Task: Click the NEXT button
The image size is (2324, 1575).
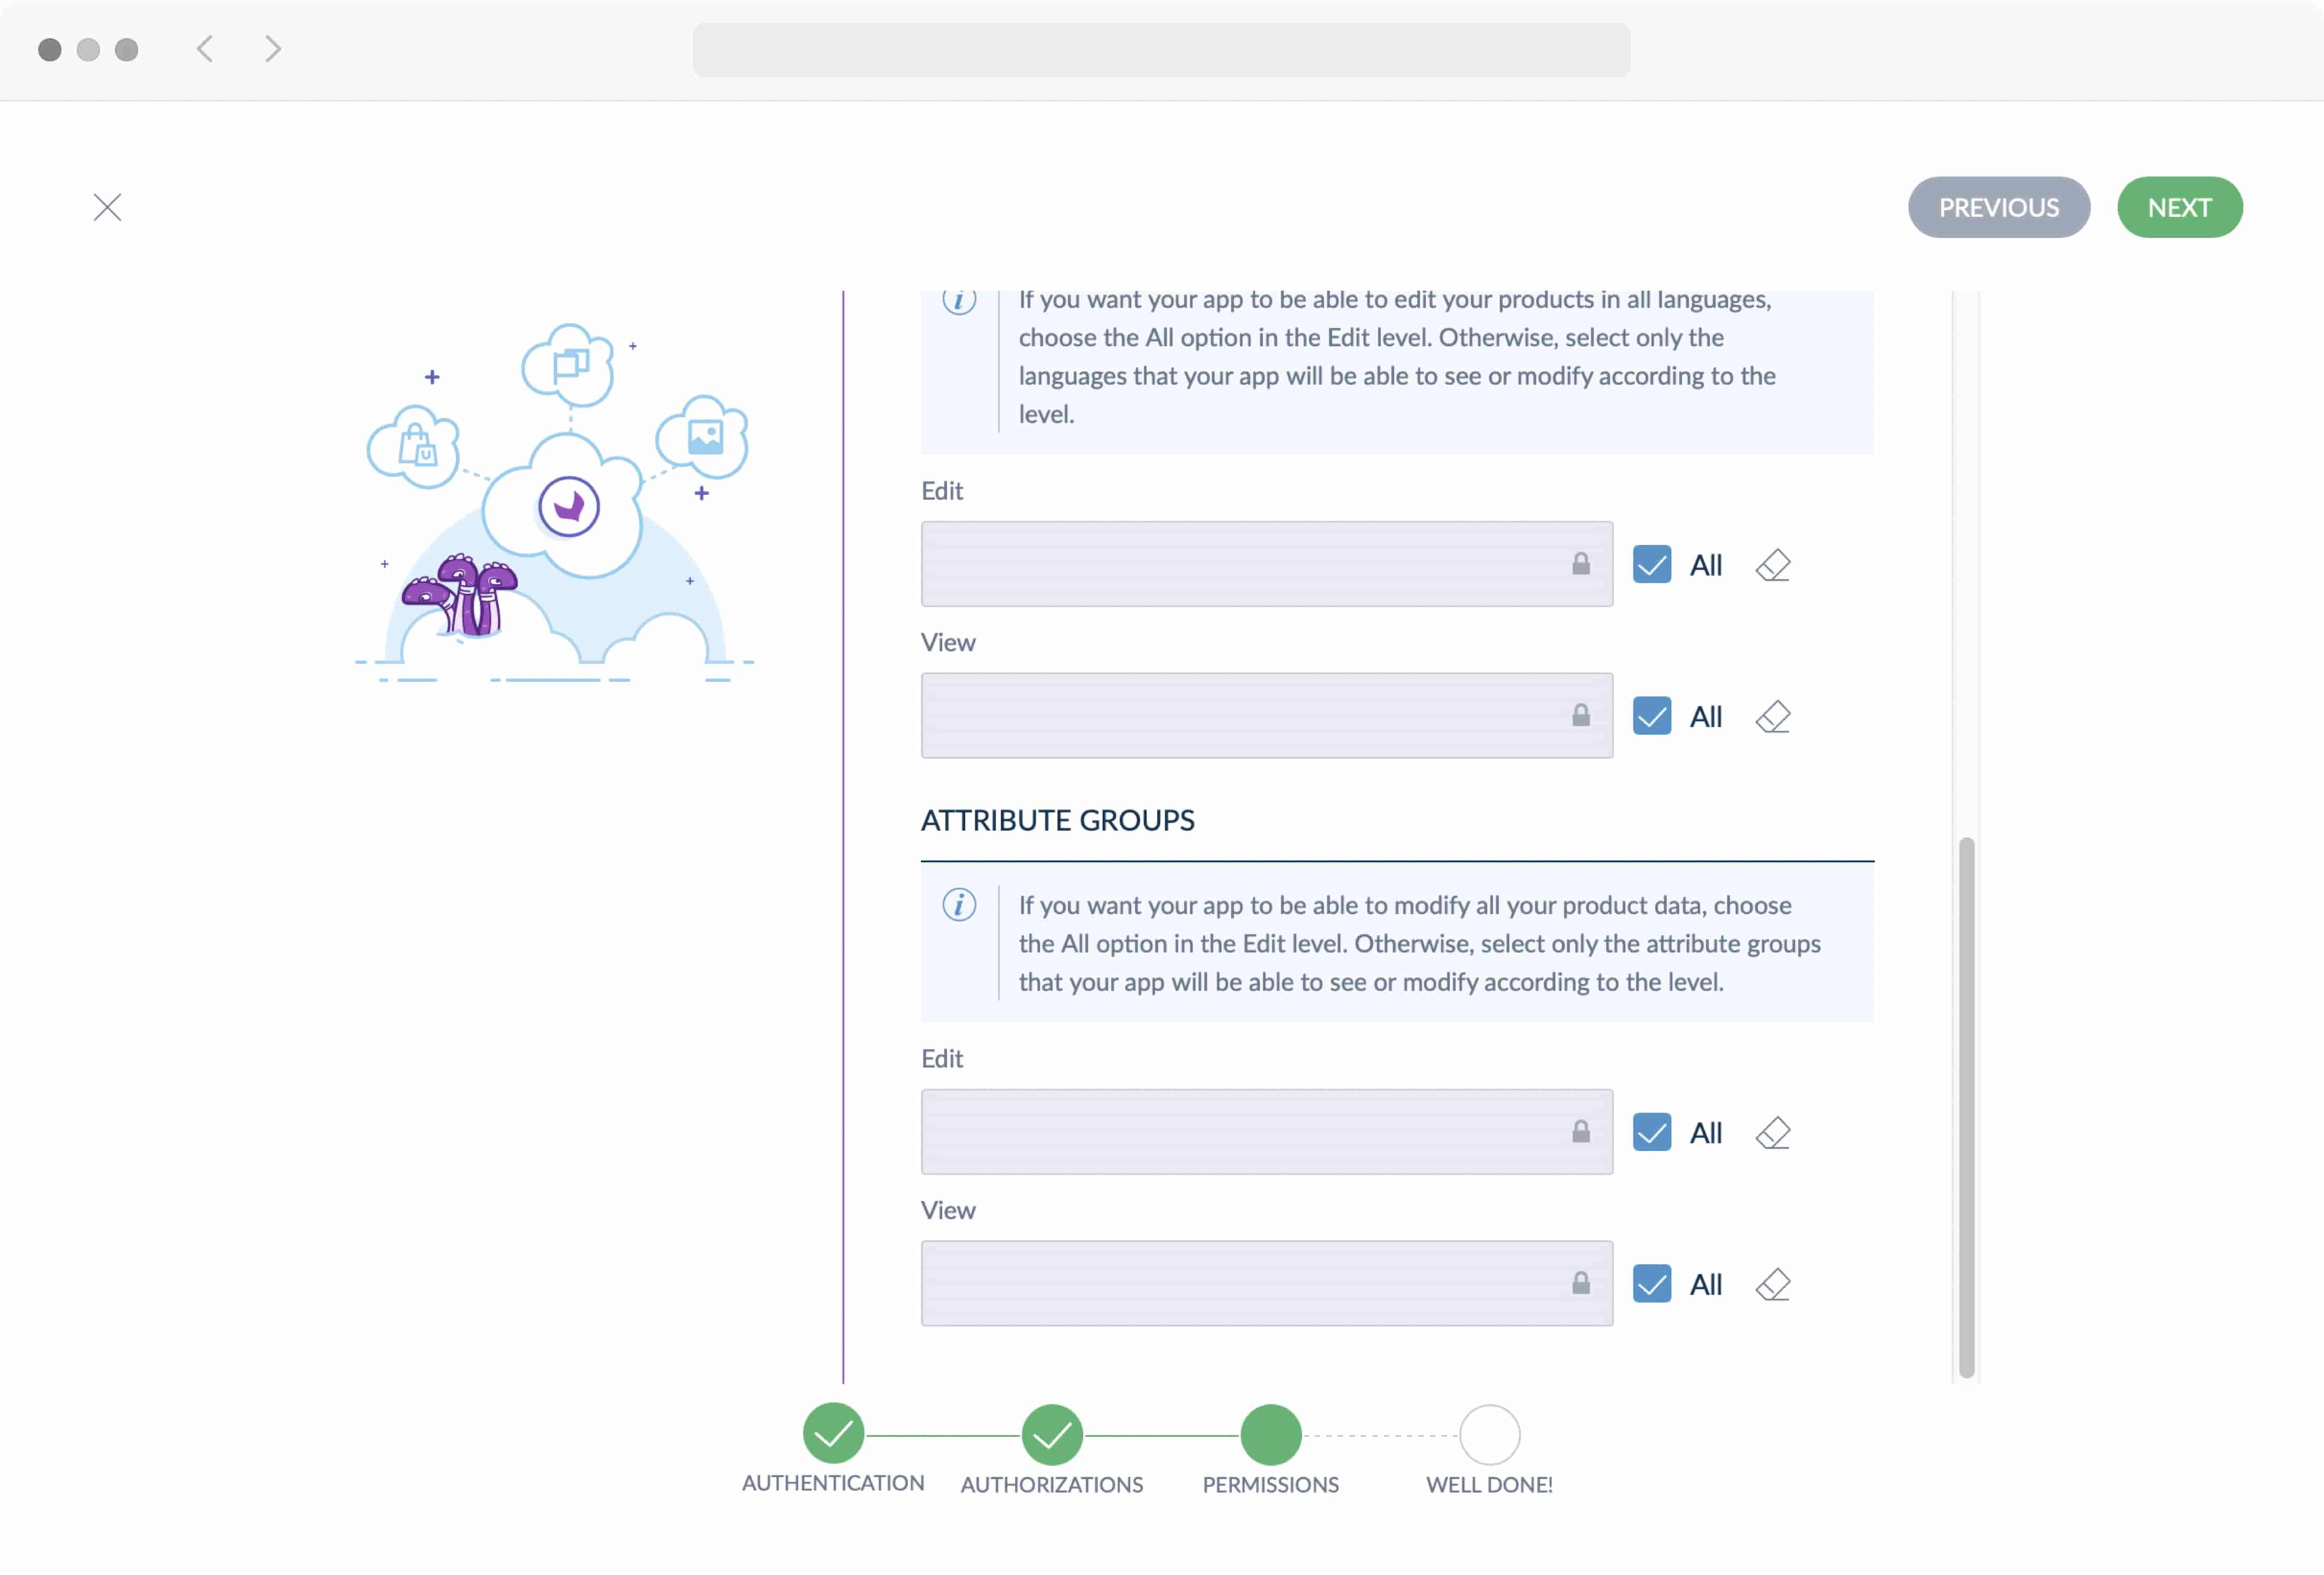Action: [2179, 207]
